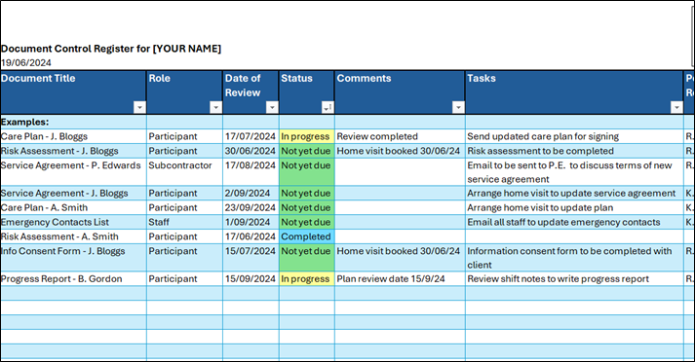This screenshot has width=695, height=362.
Task: Select 'In progress' status for Care Plan - J. Bloggs
Action: point(307,136)
